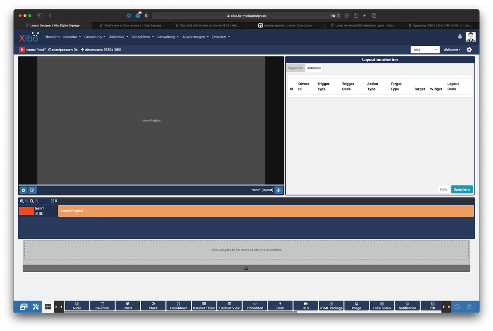Add a PDF widget to the layout

pos(432,306)
